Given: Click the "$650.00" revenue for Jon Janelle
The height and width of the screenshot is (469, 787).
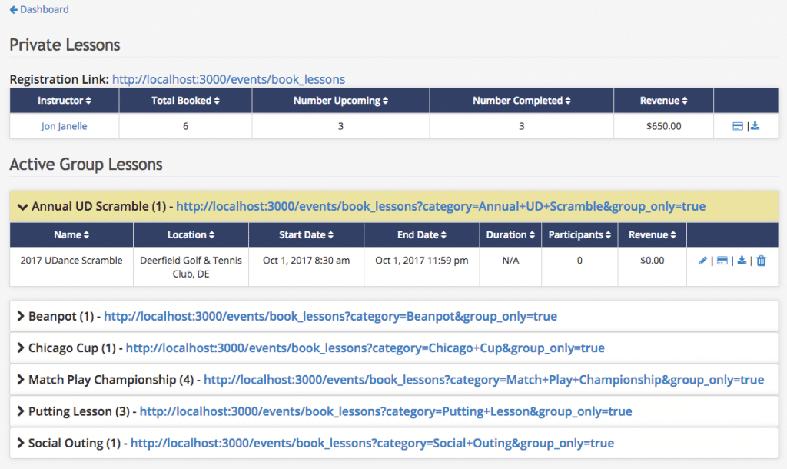Looking at the screenshot, I should tap(663, 126).
